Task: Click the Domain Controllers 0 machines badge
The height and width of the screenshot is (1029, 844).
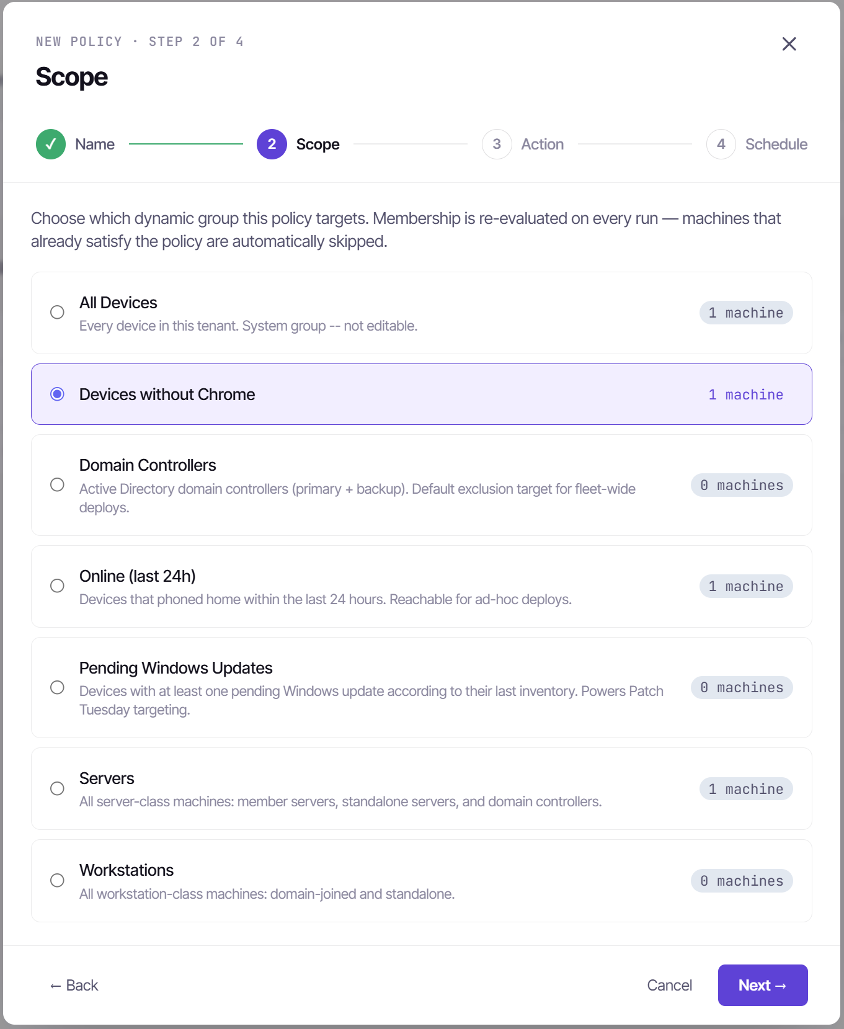Action: click(x=742, y=485)
